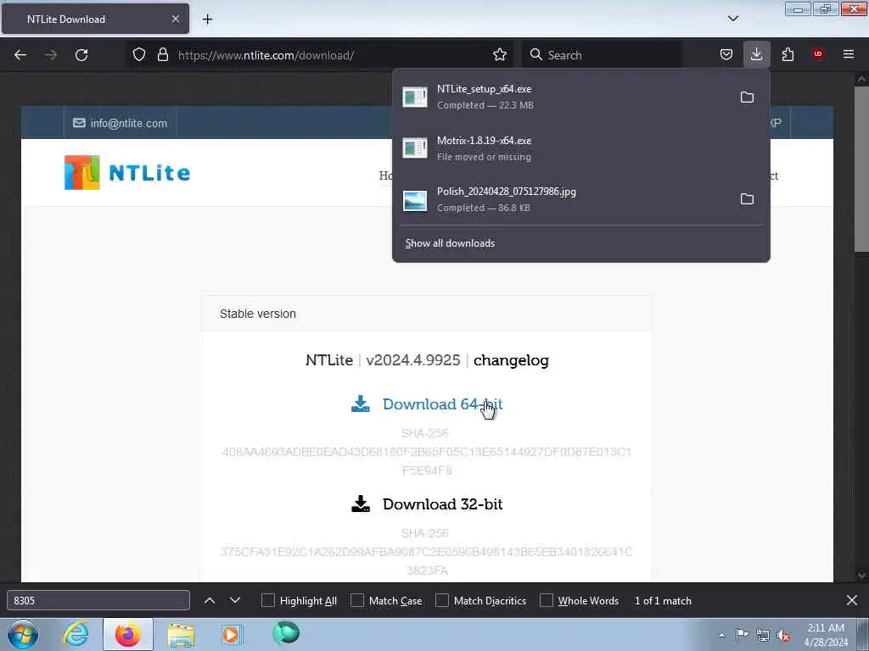Image resolution: width=869 pixels, height=651 pixels.
Task: Launch Internet Explorer from taskbar
Action: [x=76, y=634]
